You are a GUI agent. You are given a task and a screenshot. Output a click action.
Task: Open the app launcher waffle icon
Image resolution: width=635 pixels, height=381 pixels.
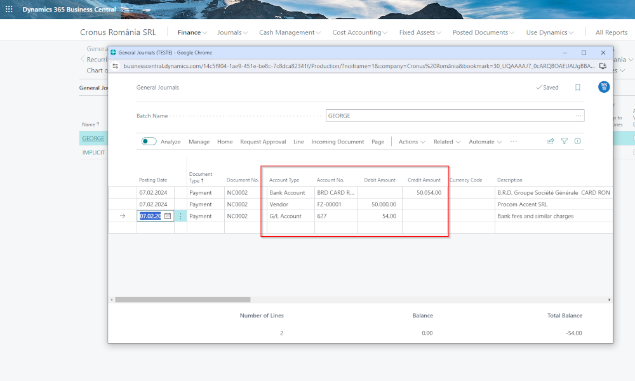9,9
